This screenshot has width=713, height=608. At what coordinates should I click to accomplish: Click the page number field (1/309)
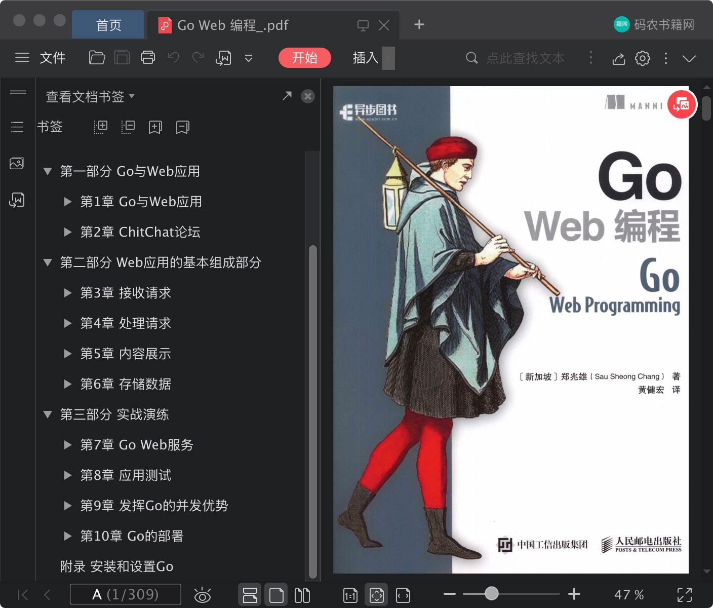tap(125, 594)
